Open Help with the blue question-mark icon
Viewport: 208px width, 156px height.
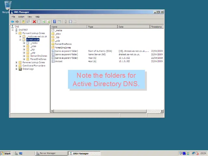55,22
